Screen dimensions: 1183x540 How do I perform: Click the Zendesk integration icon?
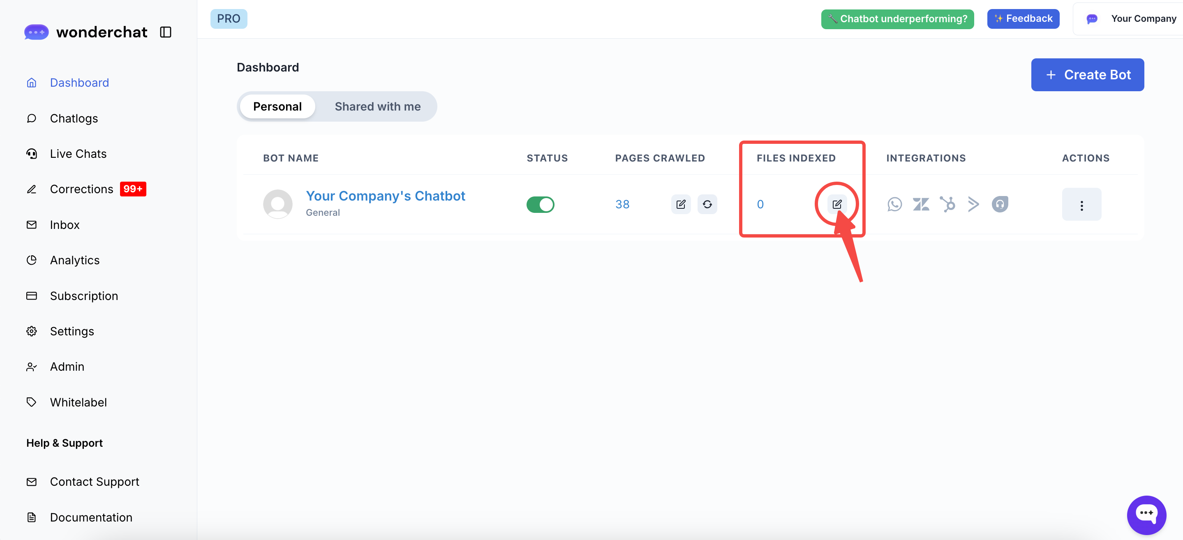point(921,204)
